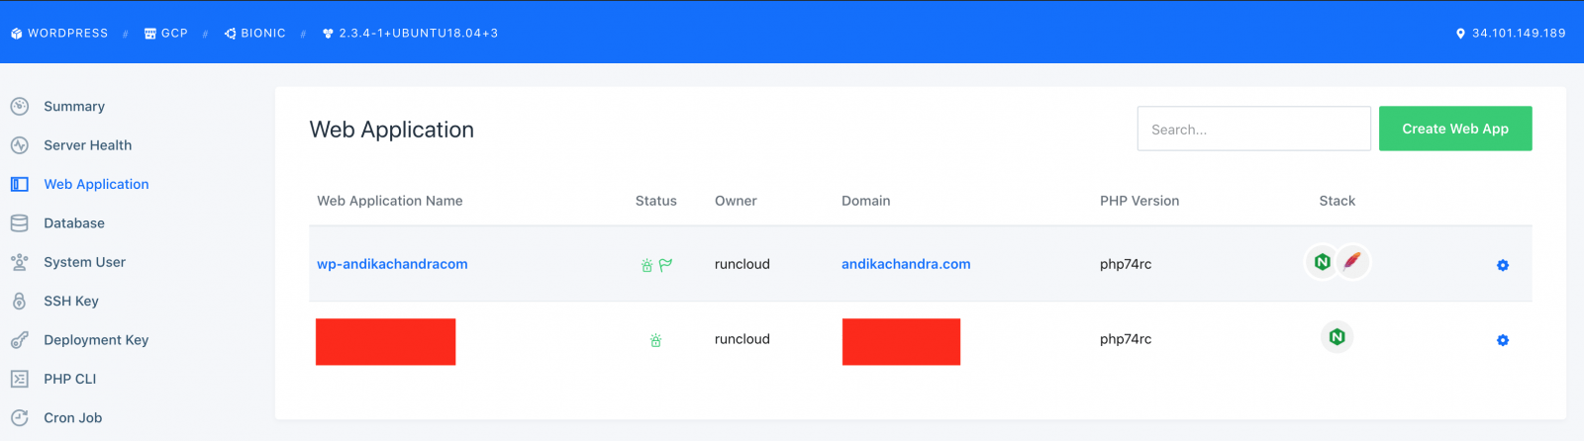
Task: Click the NGINX stack icon for wp-andikachandracom
Action: pos(1322,262)
